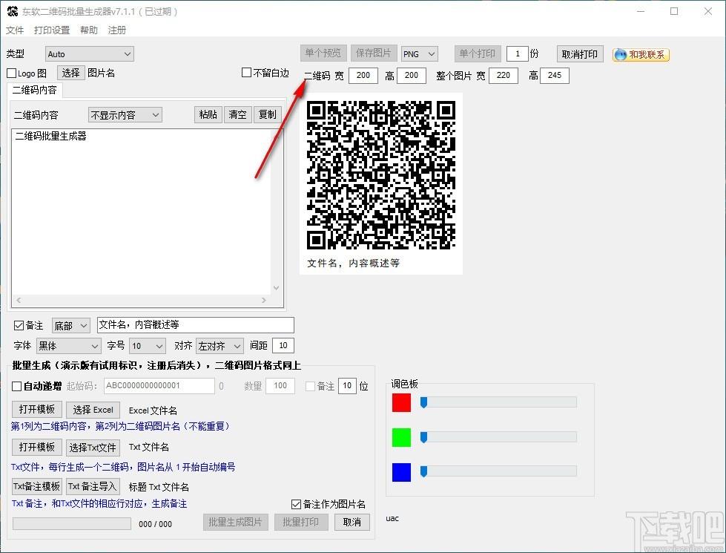Click inside the QR content text area
The height and width of the screenshot is (553, 726).
pos(141,212)
